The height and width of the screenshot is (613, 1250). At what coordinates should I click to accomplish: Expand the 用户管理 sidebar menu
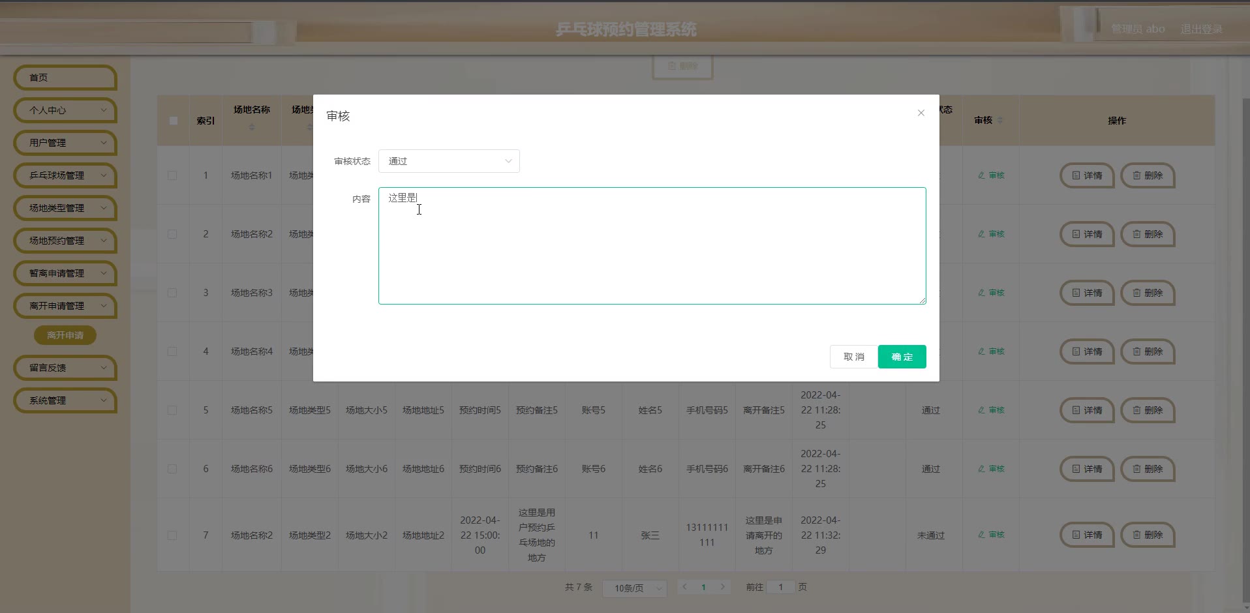65,143
